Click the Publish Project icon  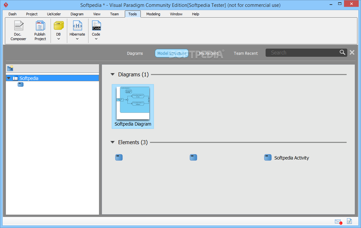tap(40, 25)
